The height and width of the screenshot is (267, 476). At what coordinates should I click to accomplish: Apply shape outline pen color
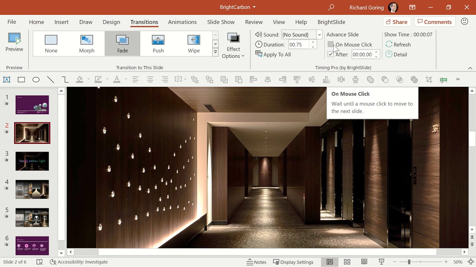(98, 79)
